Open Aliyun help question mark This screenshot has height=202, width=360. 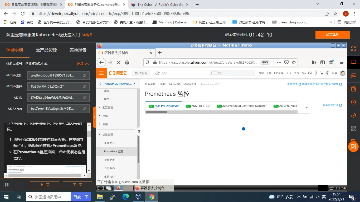(x=328, y=73)
